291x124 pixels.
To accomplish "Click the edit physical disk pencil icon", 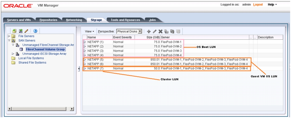I will click(154, 31).
